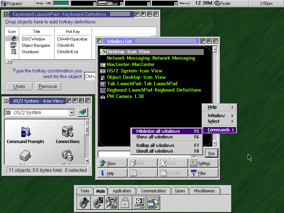Click the MacCenter icon in Window List

coord(103,65)
